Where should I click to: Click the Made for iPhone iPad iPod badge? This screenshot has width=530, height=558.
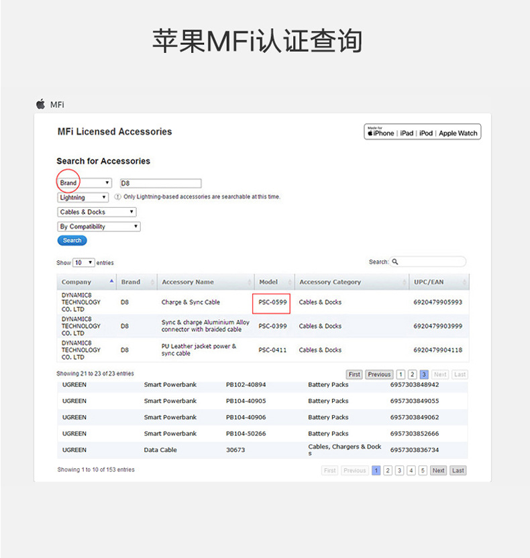tap(422, 132)
